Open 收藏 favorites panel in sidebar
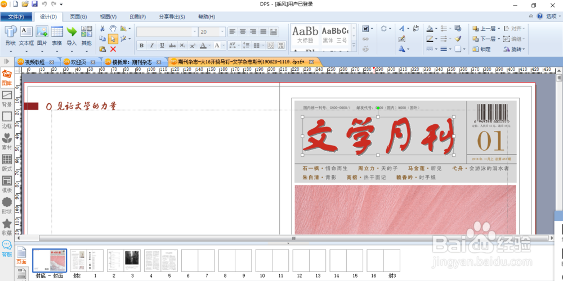The width and height of the screenshot is (563, 281). 7,227
